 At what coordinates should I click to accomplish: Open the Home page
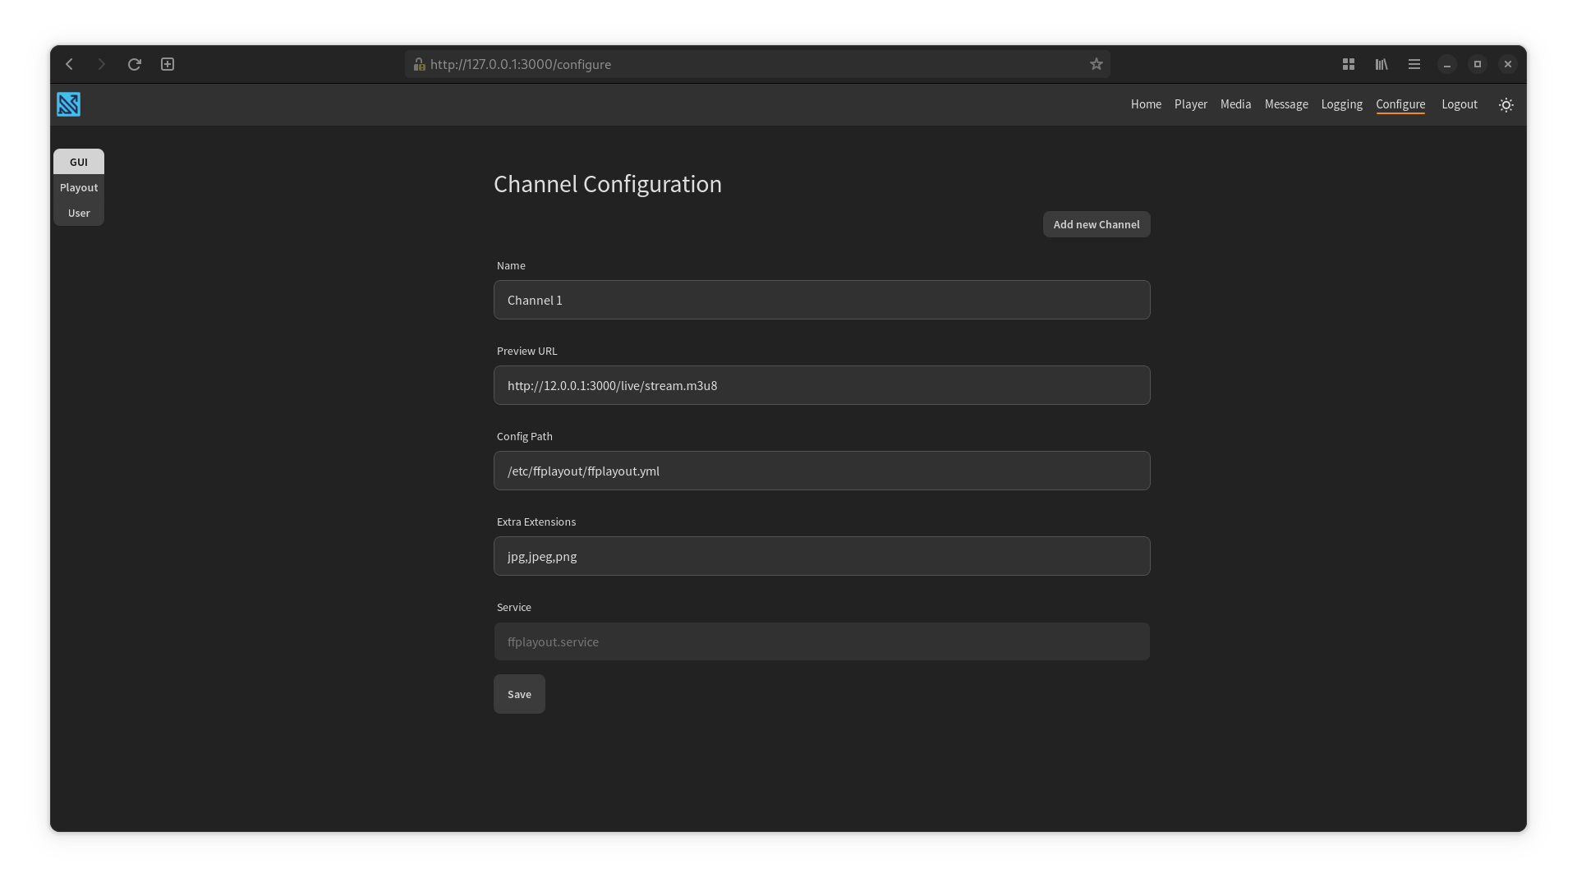pyautogui.click(x=1146, y=104)
